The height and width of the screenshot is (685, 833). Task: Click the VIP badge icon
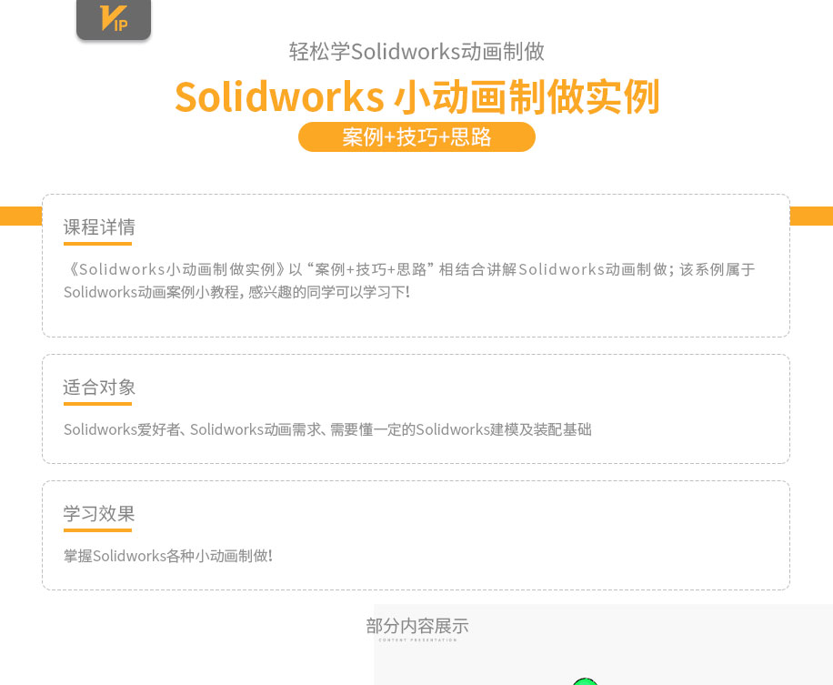click(x=114, y=18)
